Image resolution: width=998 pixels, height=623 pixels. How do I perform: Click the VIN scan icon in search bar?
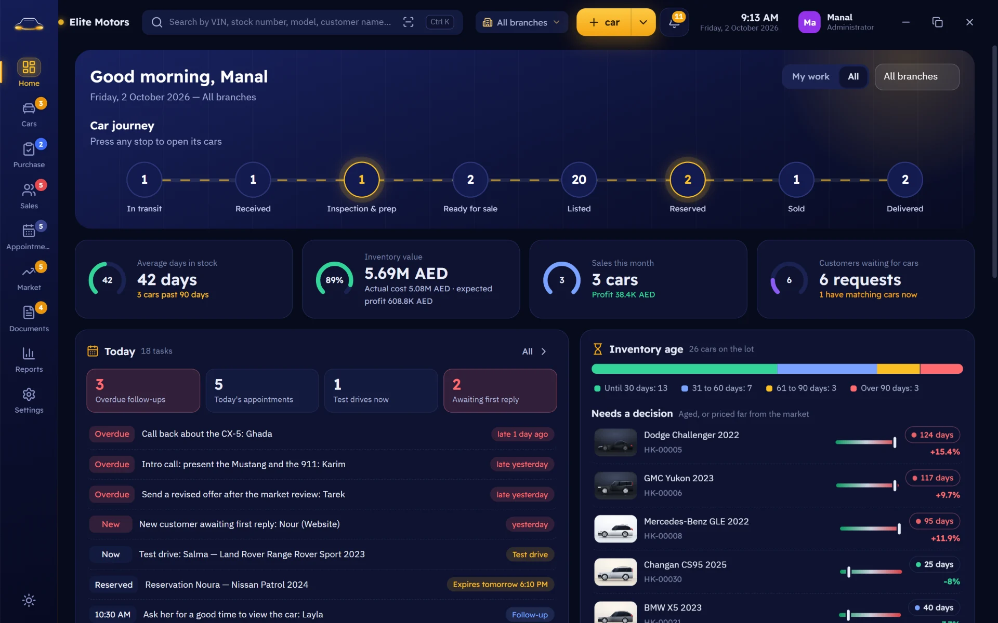tap(409, 22)
